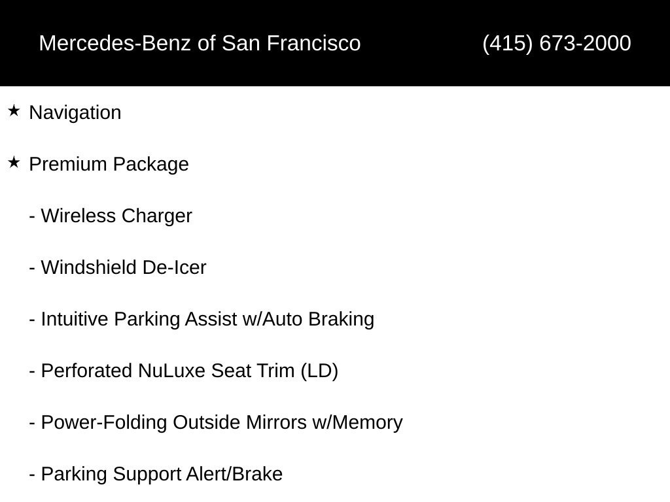Click Intuitive Parking Assist w/Auto Braking item
This screenshot has height=502, width=670.
[202, 319]
